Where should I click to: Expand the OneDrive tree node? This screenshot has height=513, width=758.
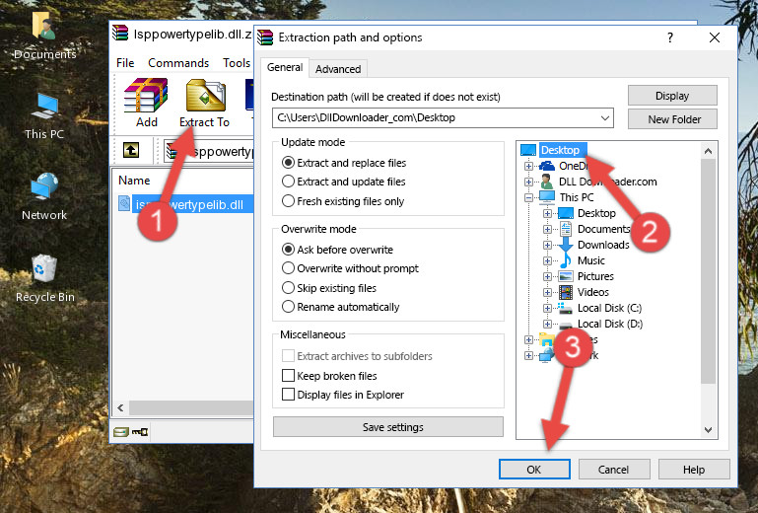point(528,166)
